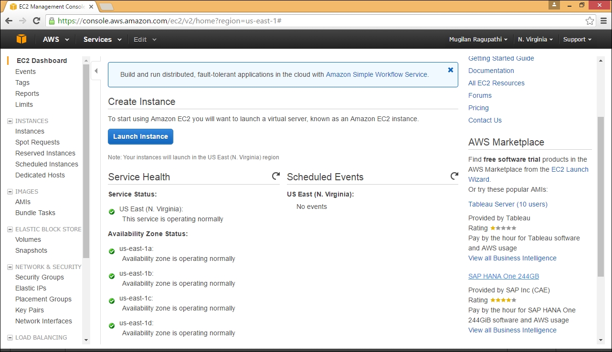This screenshot has width=612, height=352.
Task: Open AMIs in the sidebar
Action: click(23, 202)
